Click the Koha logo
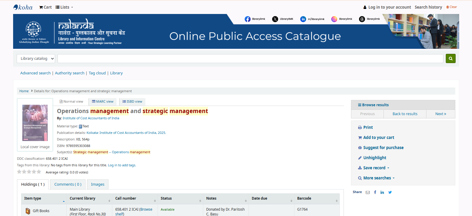472x216 pixels. coord(23,7)
